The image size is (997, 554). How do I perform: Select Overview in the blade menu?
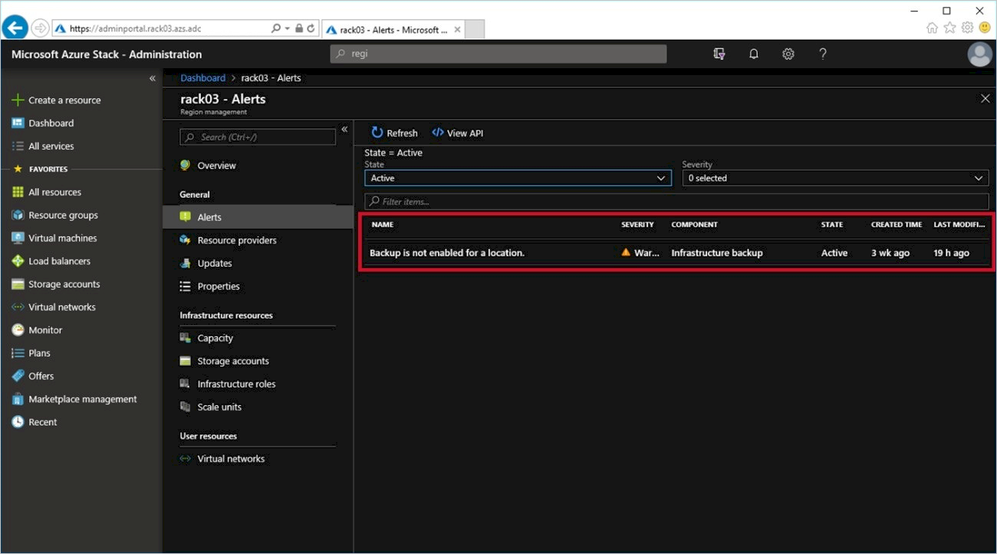pyautogui.click(x=216, y=166)
